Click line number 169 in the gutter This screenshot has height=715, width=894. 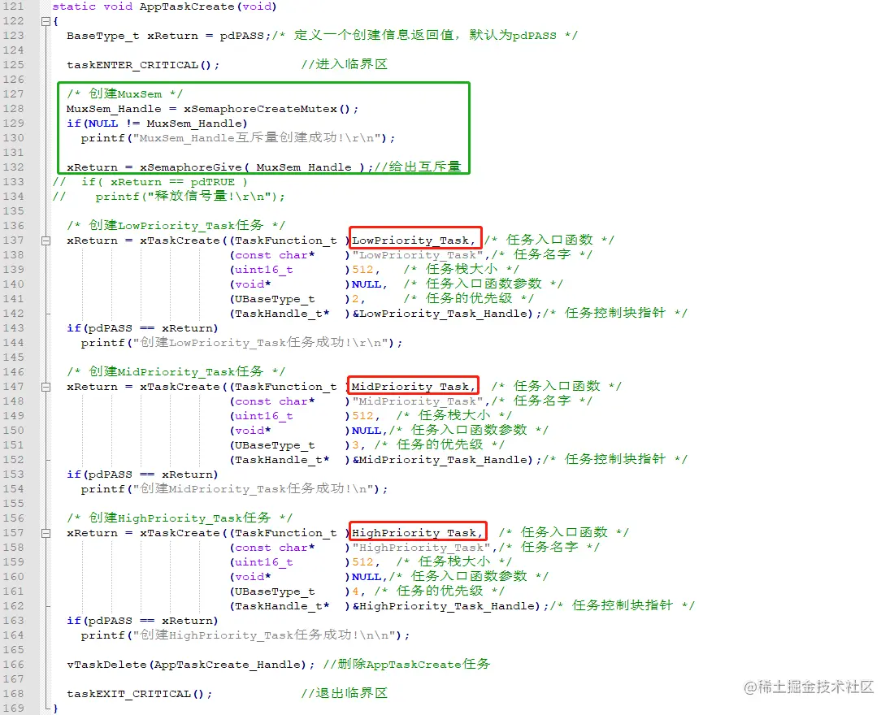click(13, 708)
